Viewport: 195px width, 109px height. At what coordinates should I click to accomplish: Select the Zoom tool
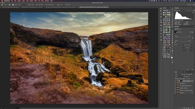[x=172, y=52]
